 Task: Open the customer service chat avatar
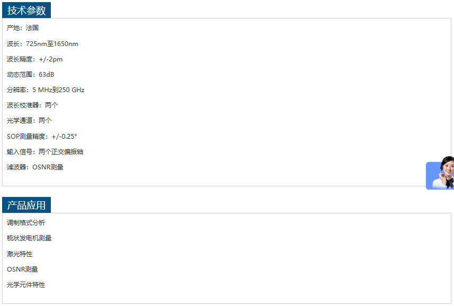click(x=440, y=174)
